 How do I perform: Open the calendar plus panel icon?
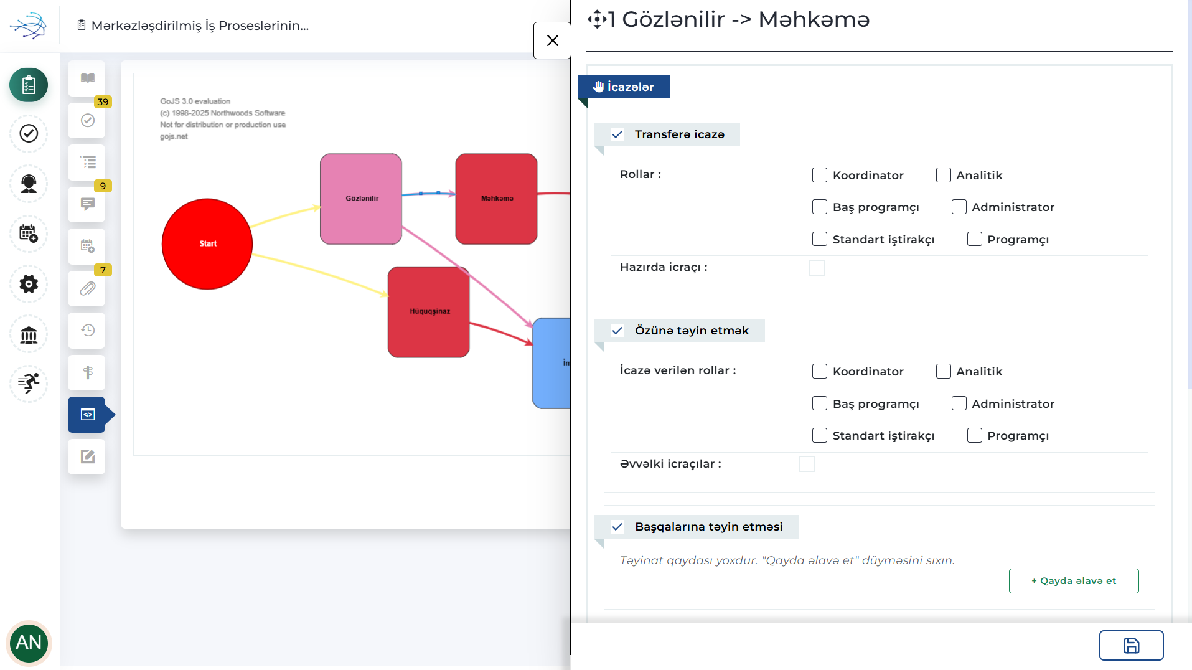87,247
